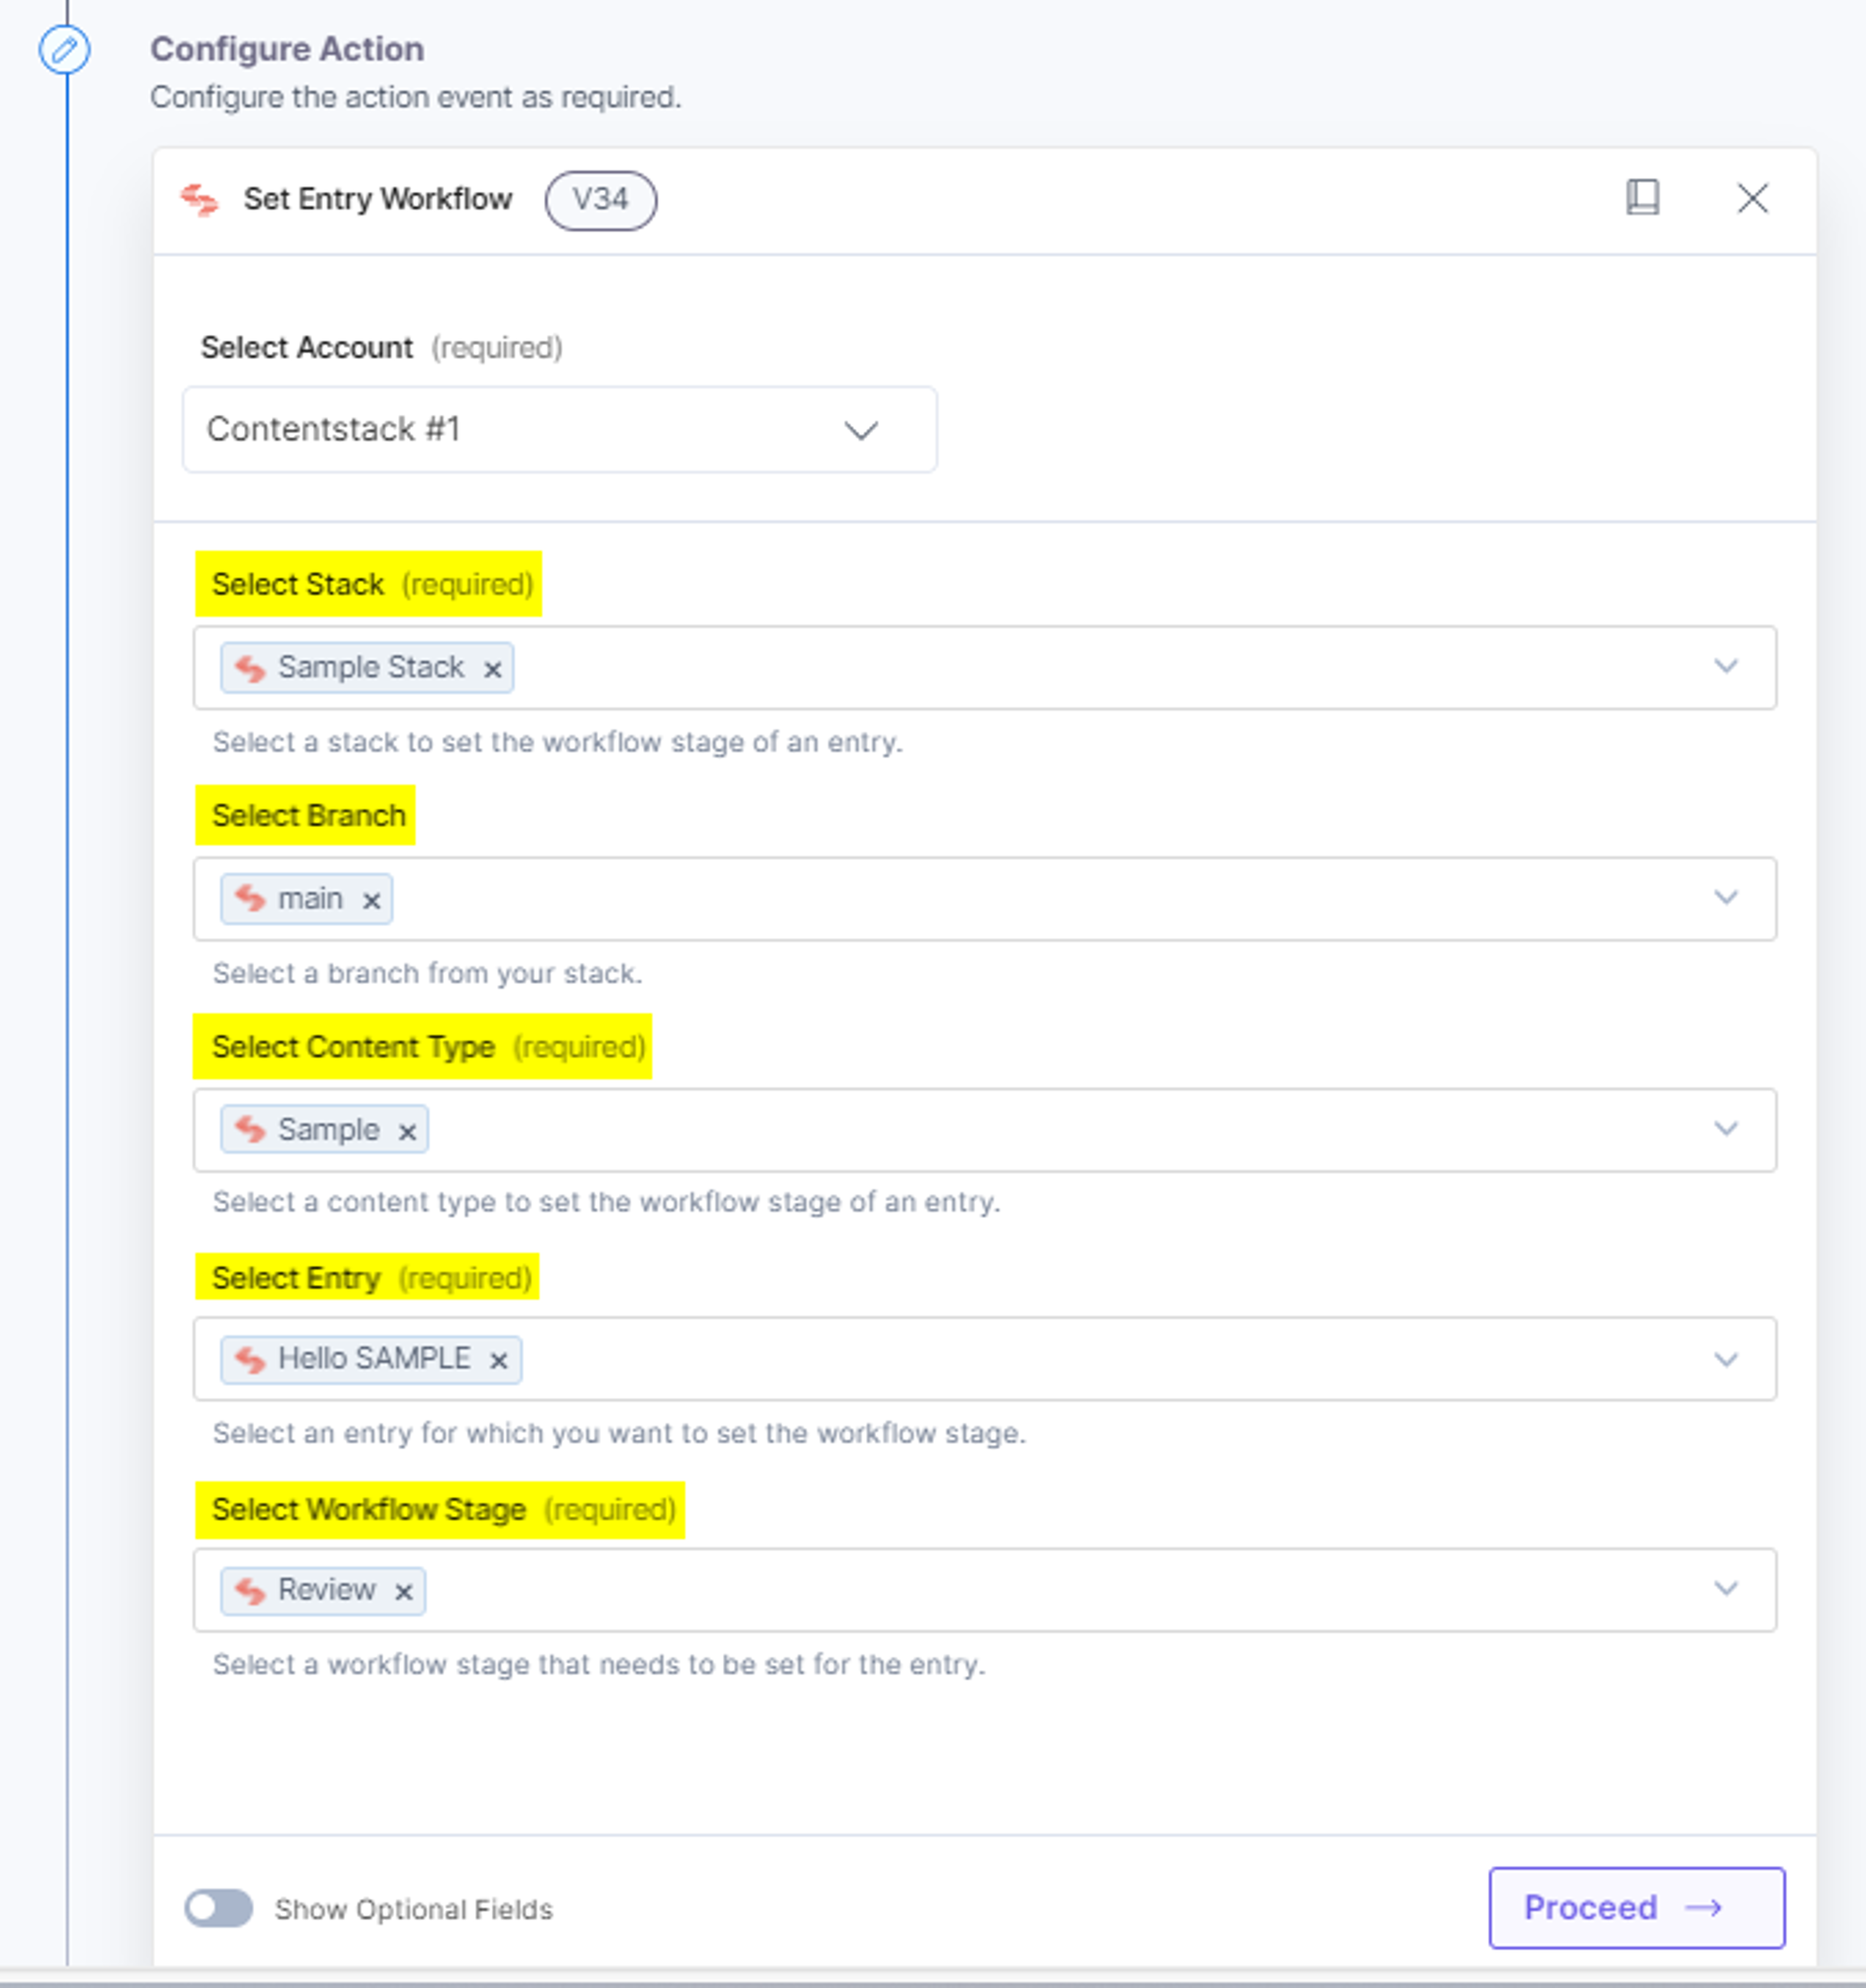Remove the Sample content type tag

pos(407,1131)
